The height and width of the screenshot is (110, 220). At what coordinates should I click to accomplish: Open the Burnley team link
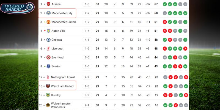click(x=56, y=95)
